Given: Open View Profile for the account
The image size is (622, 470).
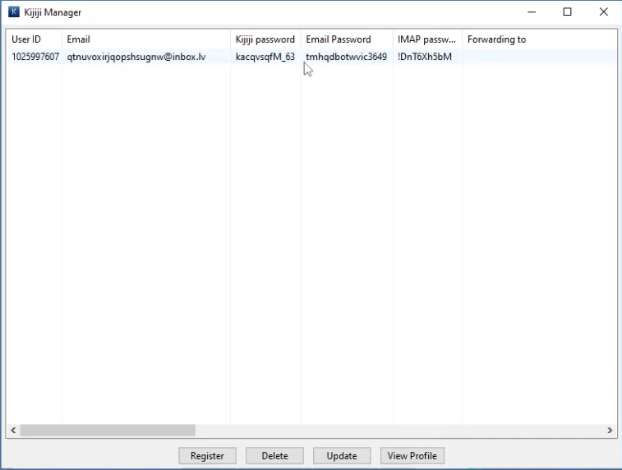Looking at the screenshot, I should (x=412, y=456).
